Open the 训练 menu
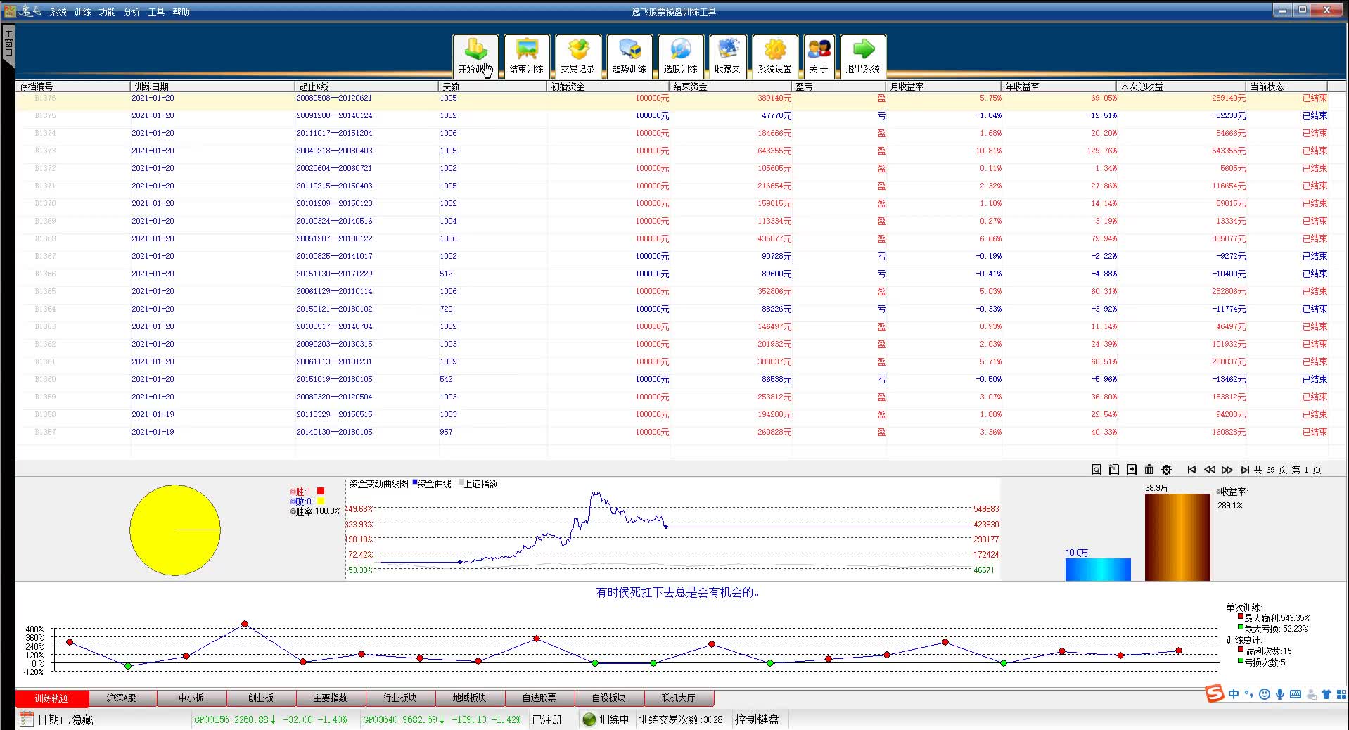The width and height of the screenshot is (1349, 730). click(83, 12)
